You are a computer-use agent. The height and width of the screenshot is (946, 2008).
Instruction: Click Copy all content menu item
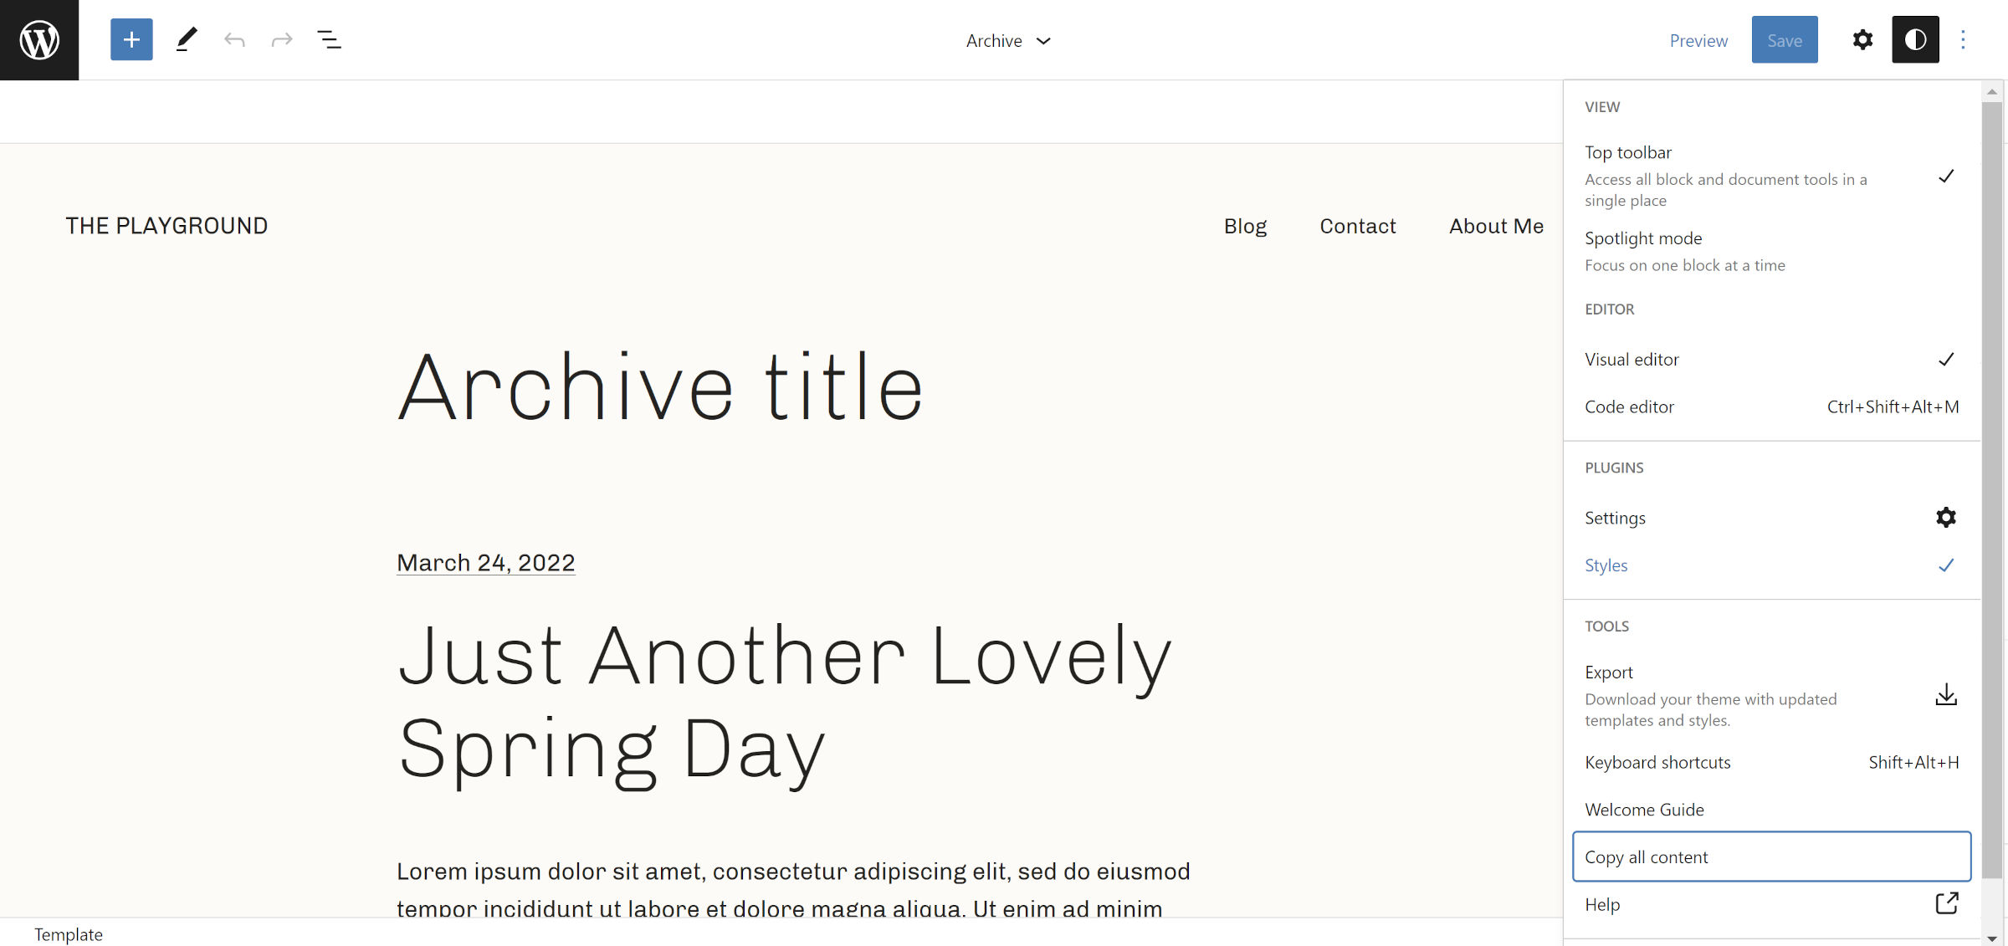click(1772, 855)
